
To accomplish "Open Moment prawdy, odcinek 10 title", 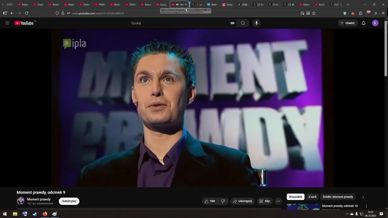I will click(340, 206).
